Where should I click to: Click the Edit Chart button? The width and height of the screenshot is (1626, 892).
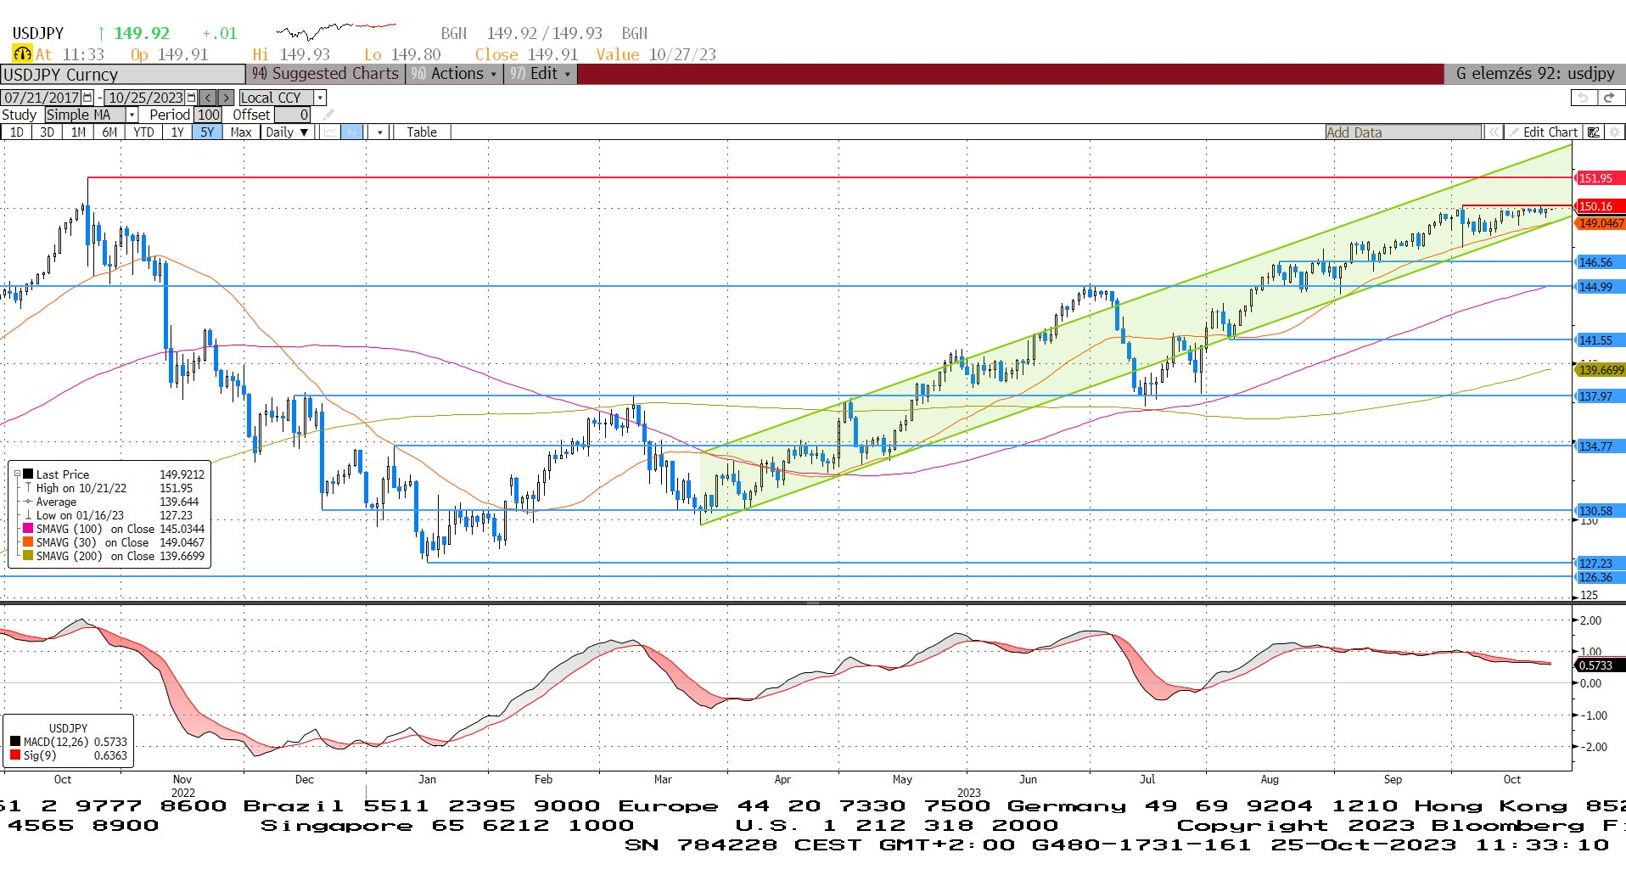(x=1543, y=132)
